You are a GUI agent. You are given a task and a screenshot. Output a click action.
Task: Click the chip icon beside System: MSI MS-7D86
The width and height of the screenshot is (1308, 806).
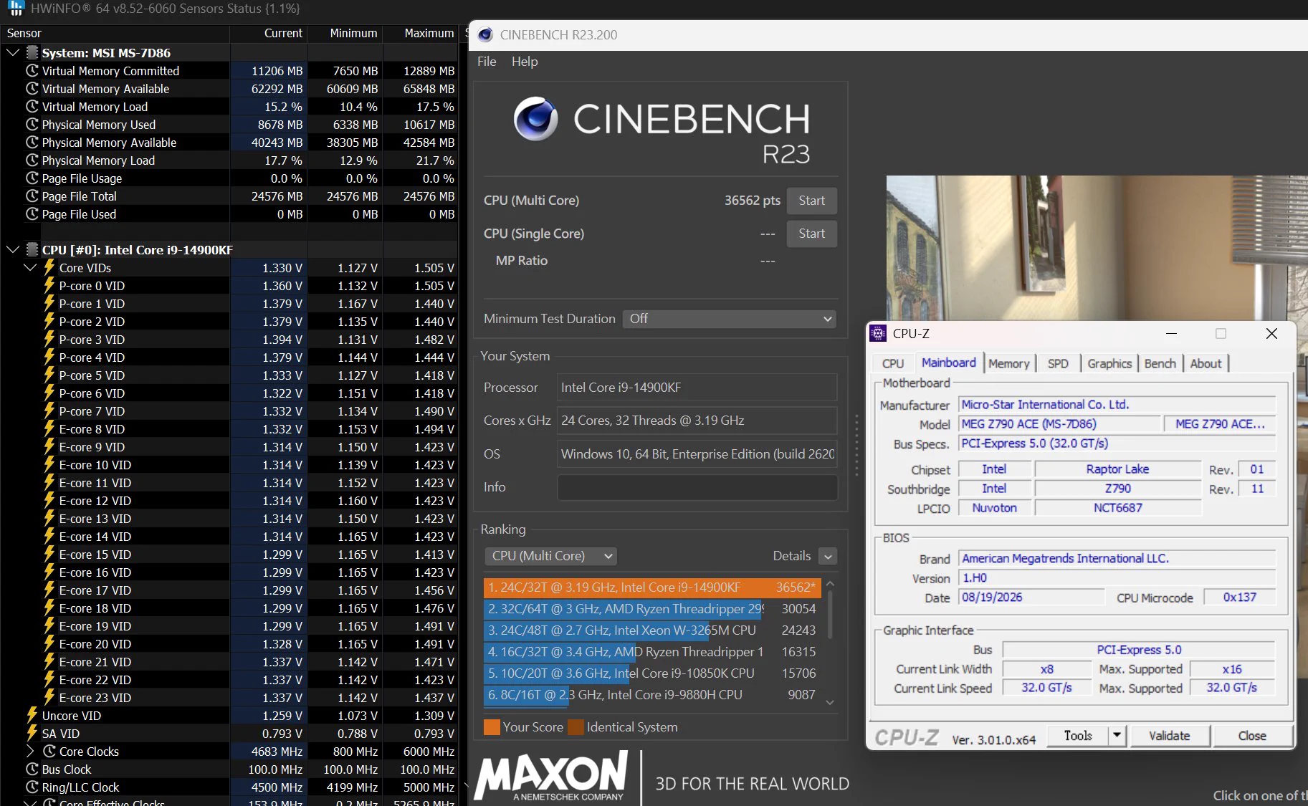[x=32, y=53]
